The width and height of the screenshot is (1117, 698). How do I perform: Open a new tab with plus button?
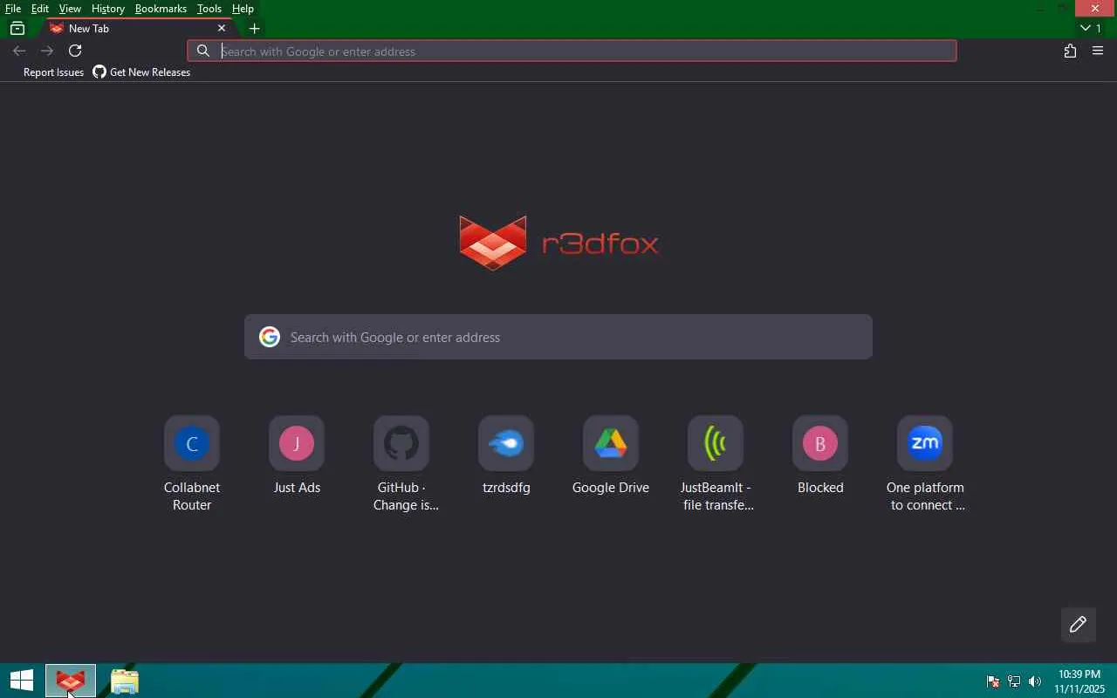coord(255,29)
